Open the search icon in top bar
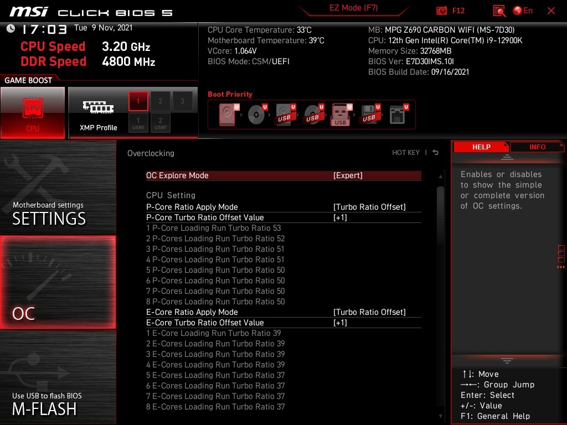 [x=499, y=11]
